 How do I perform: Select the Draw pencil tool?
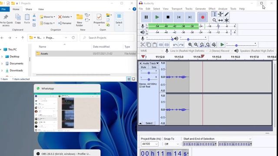point(226,14)
